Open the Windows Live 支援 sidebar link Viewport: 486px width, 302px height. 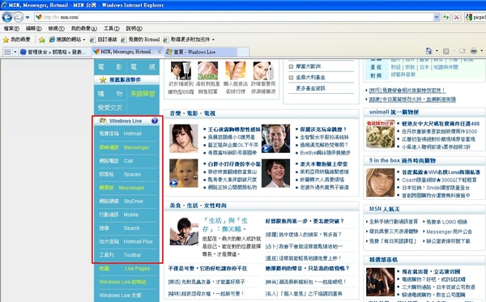click(x=120, y=296)
